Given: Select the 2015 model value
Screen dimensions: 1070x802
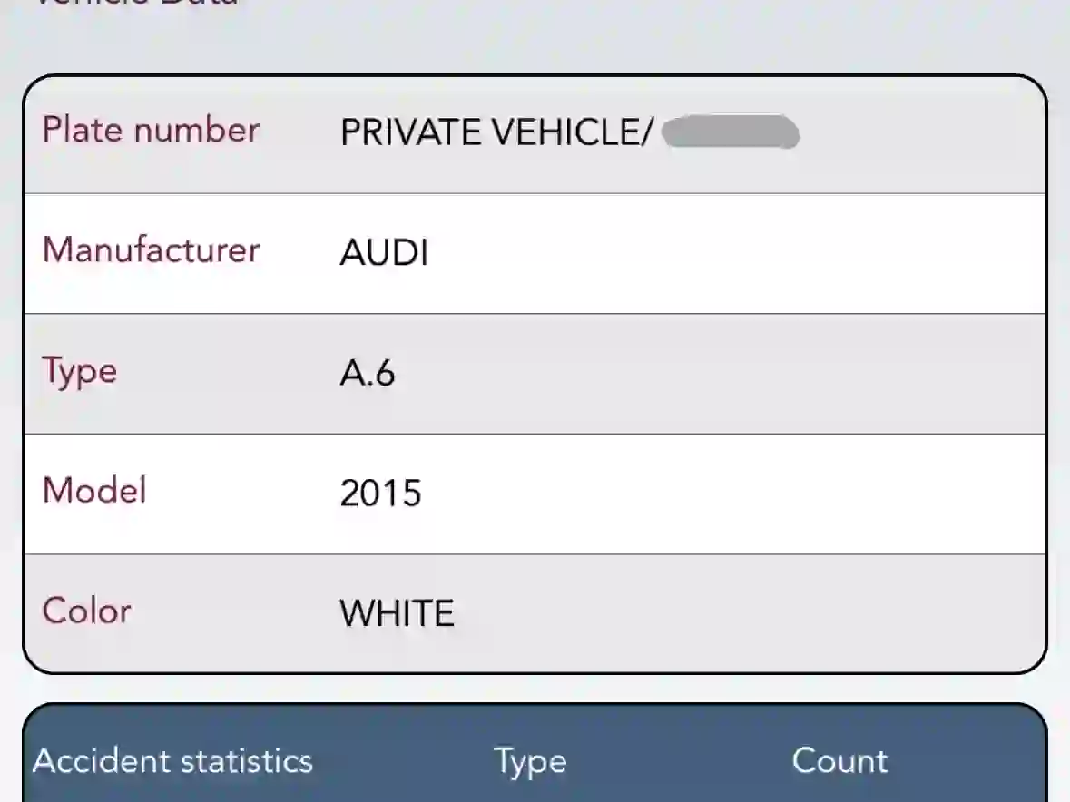Looking at the screenshot, I should 381,493.
